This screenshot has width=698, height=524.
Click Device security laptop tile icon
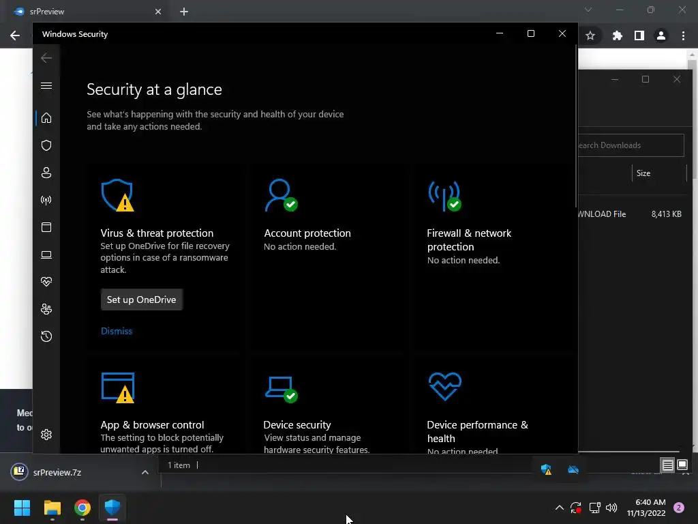tap(282, 390)
